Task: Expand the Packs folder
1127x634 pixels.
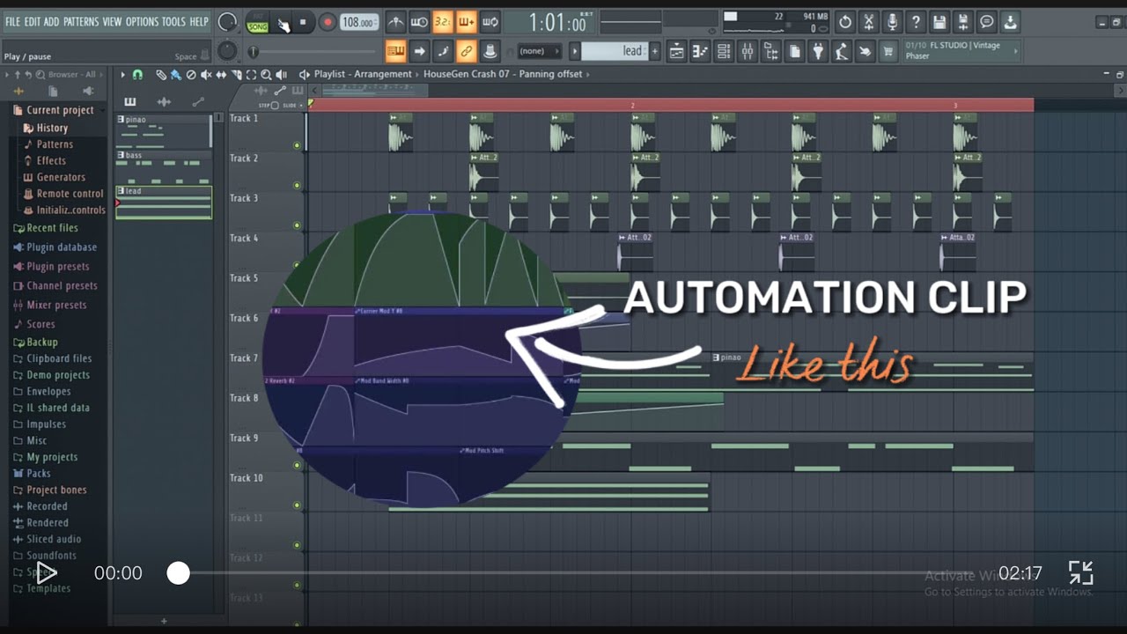Action: coord(32,474)
